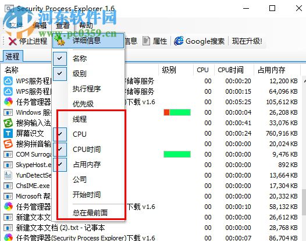This screenshot has width=306, height=241.
Task: Click the 停止进程 toolbar button
Action: [28, 41]
